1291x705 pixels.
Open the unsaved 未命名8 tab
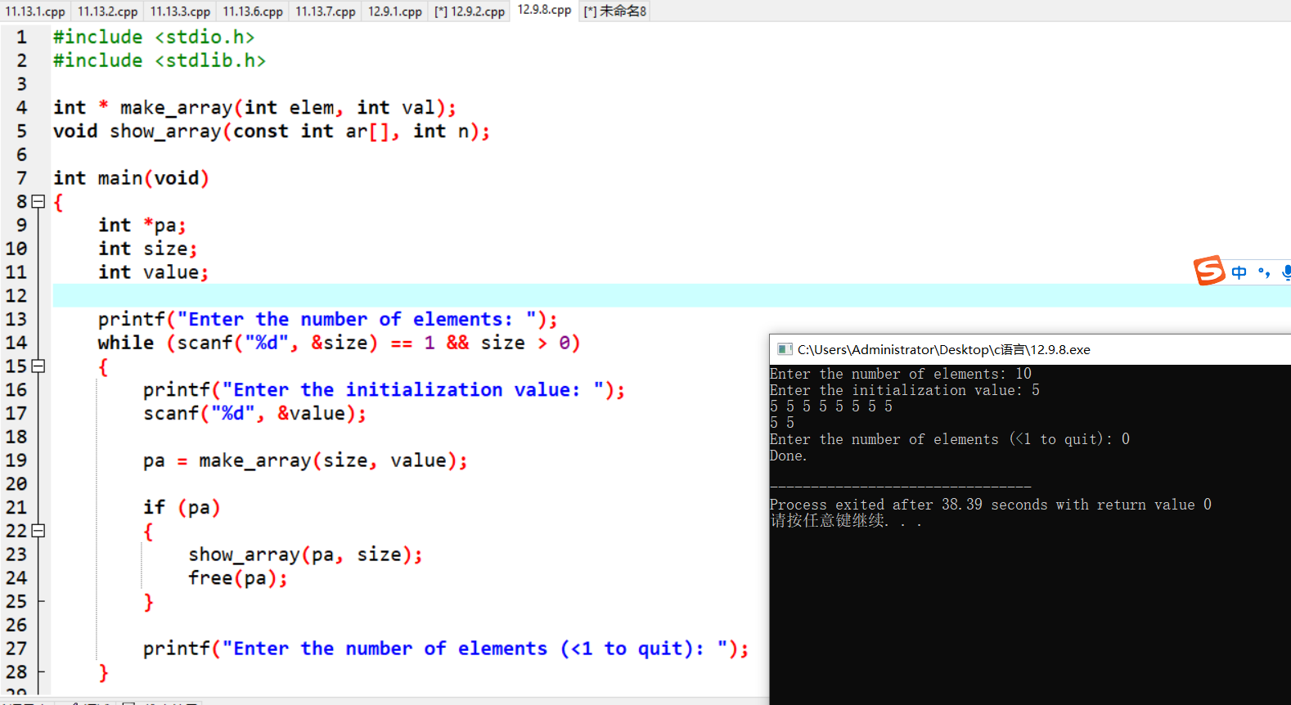point(614,11)
